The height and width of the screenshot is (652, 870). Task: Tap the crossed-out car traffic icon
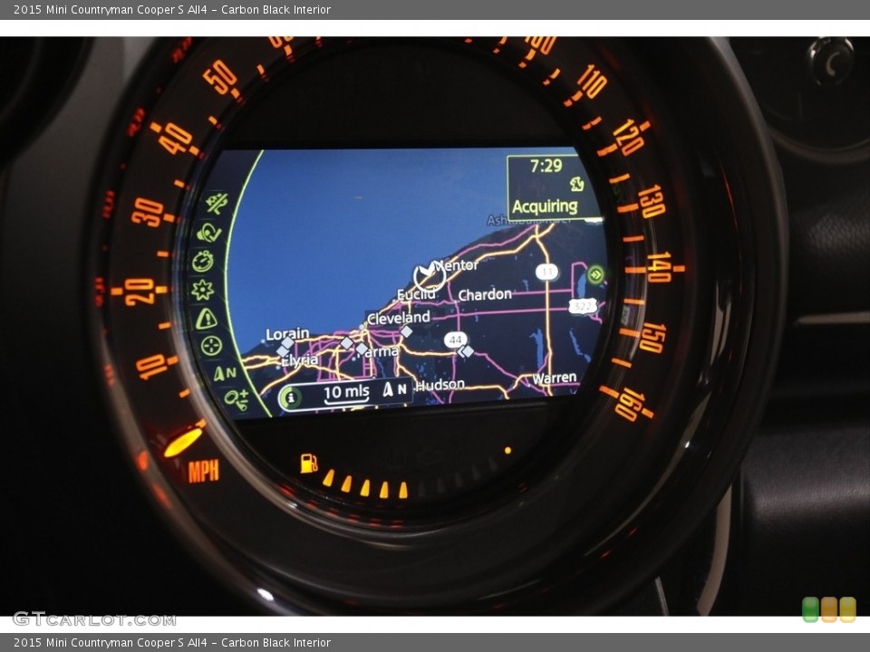click(x=217, y=204)
